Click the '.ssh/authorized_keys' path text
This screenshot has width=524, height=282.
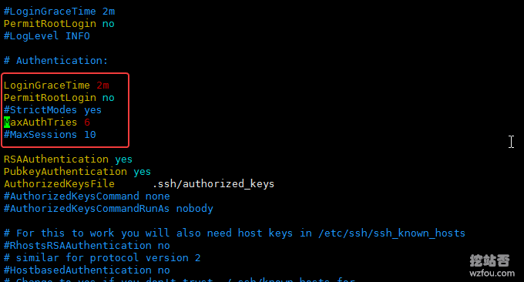[x=213, y=184]
